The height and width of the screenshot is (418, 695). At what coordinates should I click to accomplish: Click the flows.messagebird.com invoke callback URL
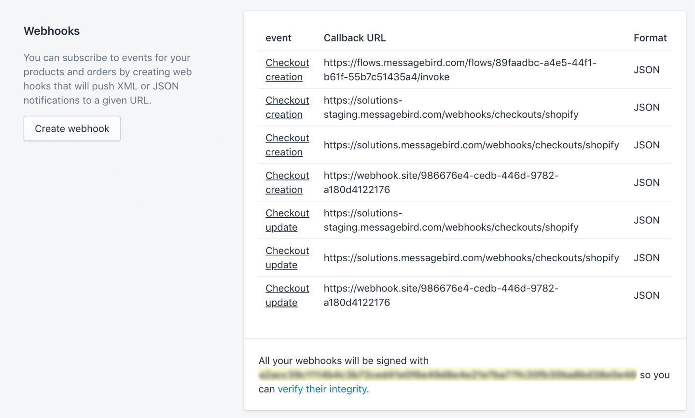coord(459,70)
